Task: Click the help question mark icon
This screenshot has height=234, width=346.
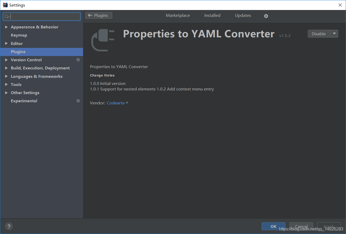Action: [x=9, y=226]
